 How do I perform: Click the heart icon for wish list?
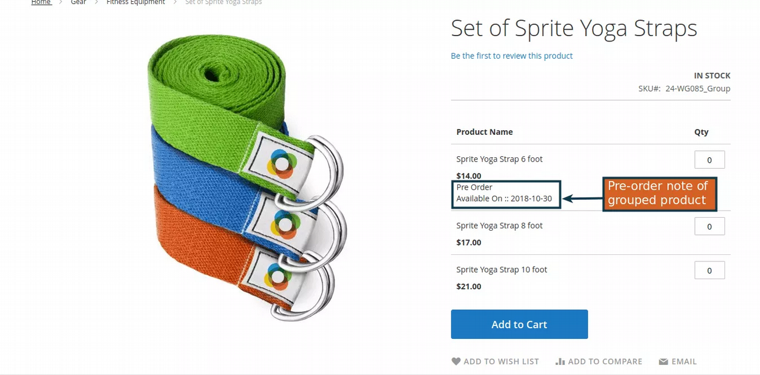(455, 361)
